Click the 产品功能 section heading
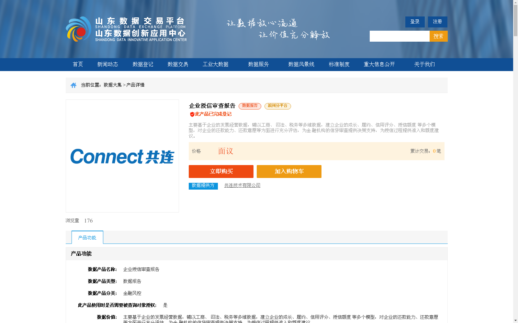The image size is (518, 323). [81, 254]
